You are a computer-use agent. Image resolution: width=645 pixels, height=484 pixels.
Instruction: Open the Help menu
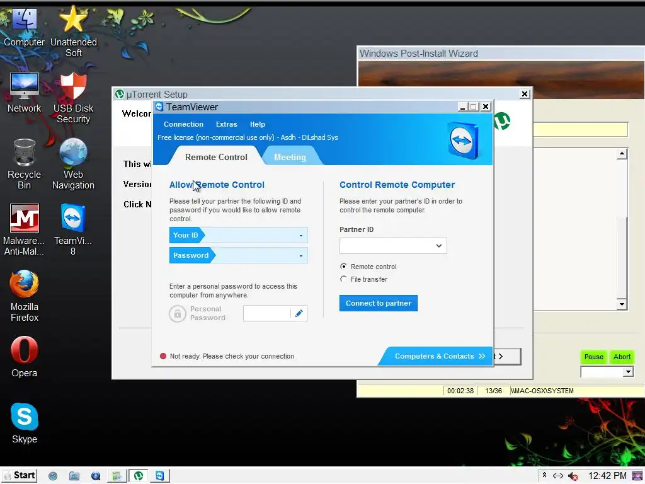(258, 124)
